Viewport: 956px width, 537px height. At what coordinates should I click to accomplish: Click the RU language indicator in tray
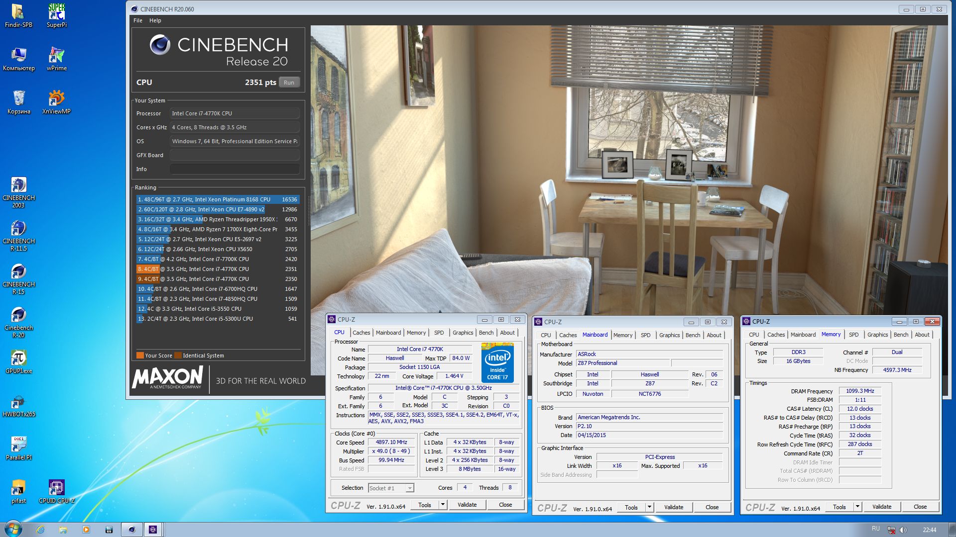(875, 529)
